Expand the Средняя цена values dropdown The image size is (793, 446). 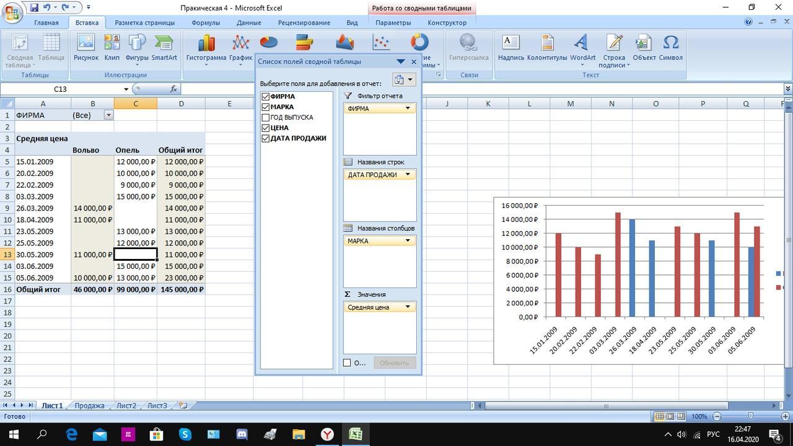408,307
